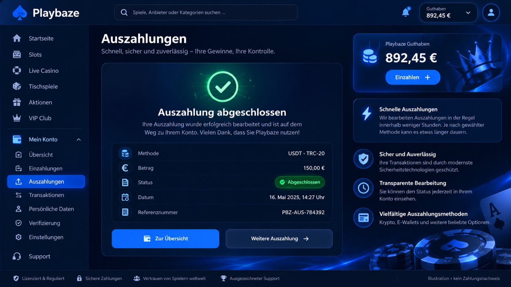The image size is (511, 287).
Task: Click the VIP Club crown icon
Action: (17, 118)
